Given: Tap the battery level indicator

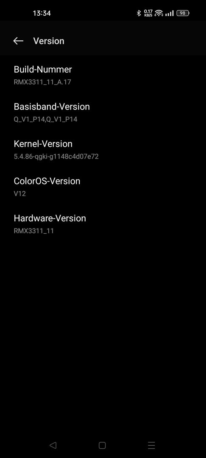Looking at the screenshot, I should pyautogui.click(x=183, y=13).
